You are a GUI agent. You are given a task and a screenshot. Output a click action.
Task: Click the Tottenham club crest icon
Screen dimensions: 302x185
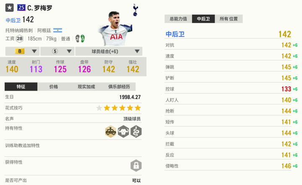click(x=135, y=10)
